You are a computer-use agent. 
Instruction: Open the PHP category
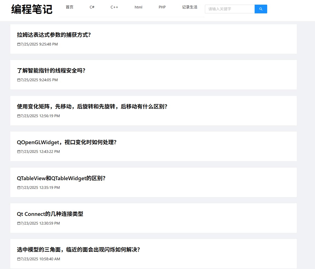point(162,7)
